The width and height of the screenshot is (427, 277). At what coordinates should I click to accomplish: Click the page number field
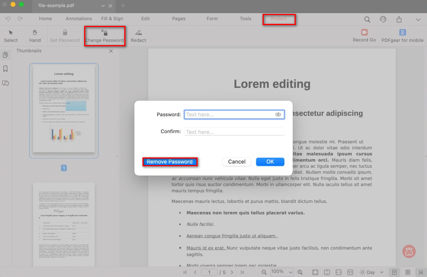tap(209, 272)
